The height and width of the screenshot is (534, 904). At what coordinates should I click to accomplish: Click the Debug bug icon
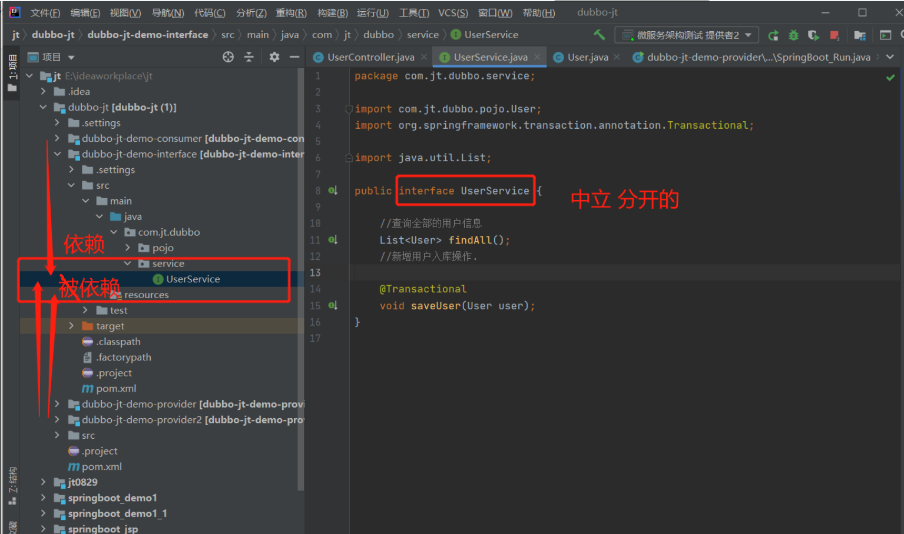793,35
